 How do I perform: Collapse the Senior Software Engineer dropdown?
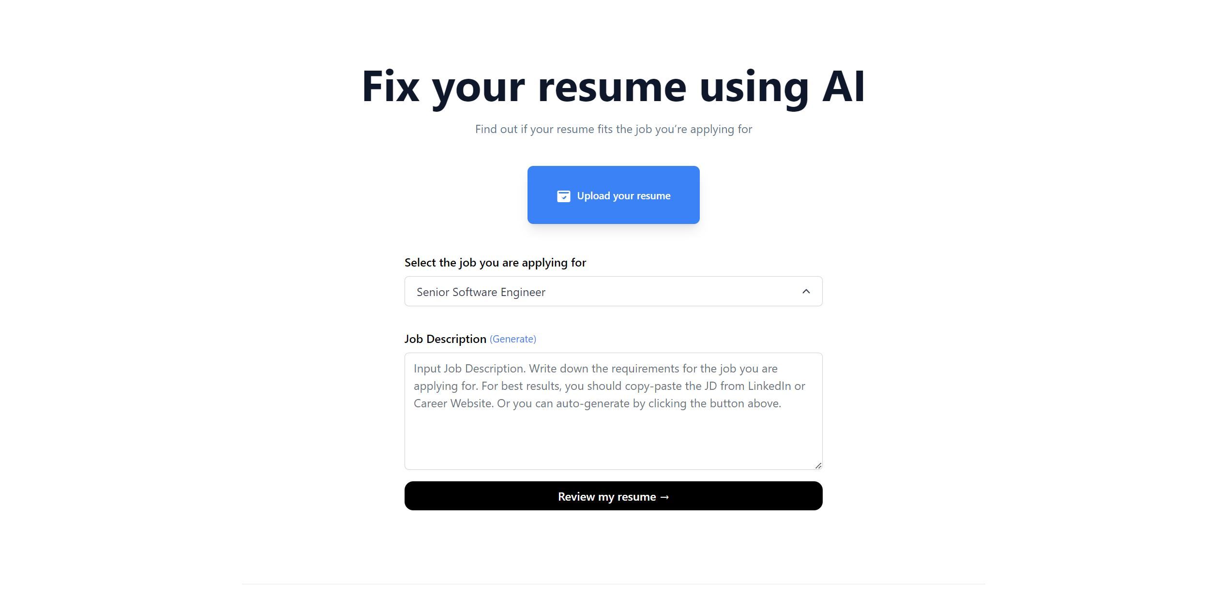[x=806, y=291]
